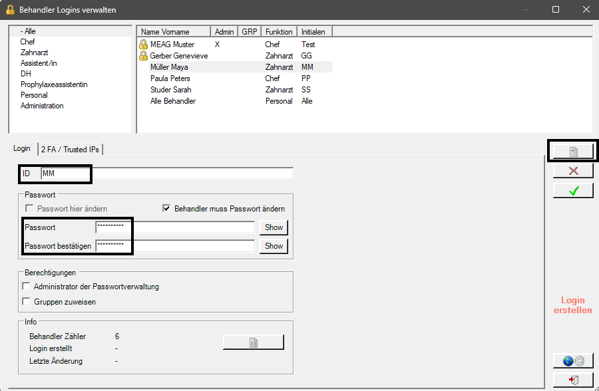The height and width of the screenshot is (391, 599).
Task: Filter by Prophylaxeassistentin category
Action: [54, 84]
